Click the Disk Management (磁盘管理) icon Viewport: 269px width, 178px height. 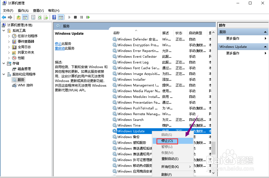(14, 69)
